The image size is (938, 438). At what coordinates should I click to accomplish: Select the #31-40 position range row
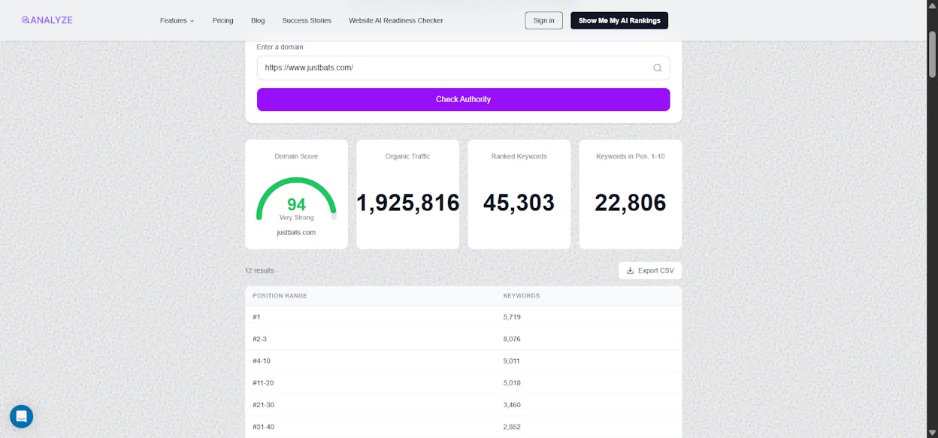(x=463, y=427)
